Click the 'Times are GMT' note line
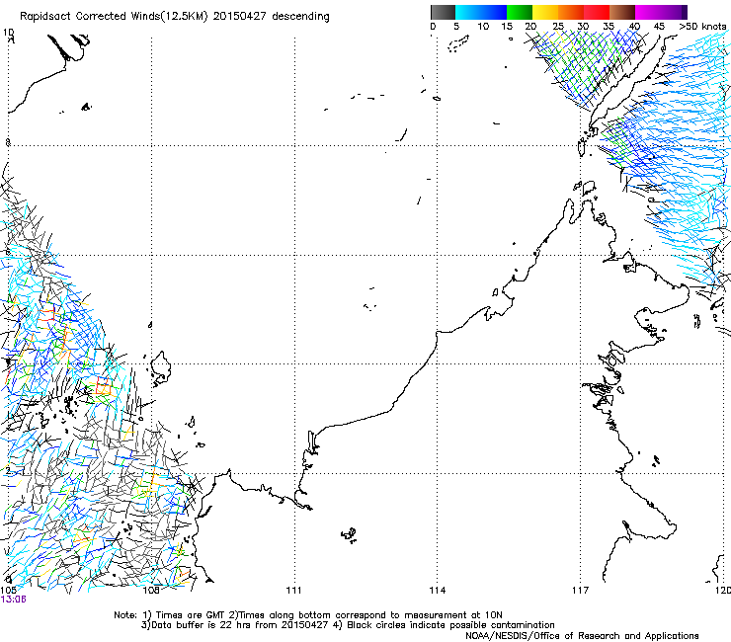The height and width of the screenshot is (642, 731). coord(308,615)
